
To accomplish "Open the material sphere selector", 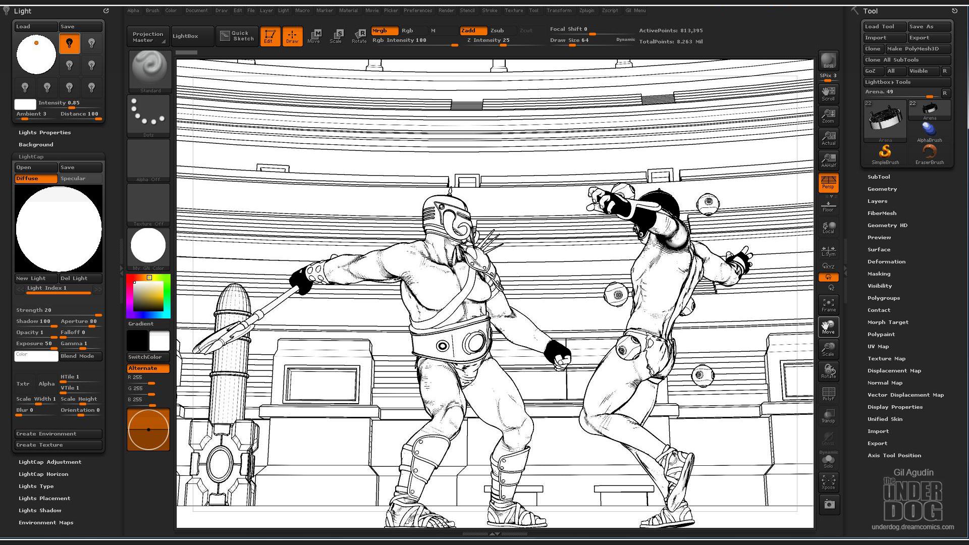I will (148, 249).
